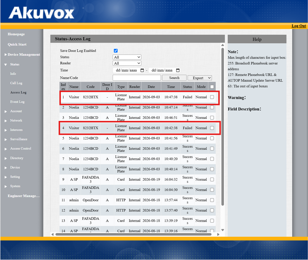
Task: Click the vertical scrollbar of the log
Action: coord(223,127)
